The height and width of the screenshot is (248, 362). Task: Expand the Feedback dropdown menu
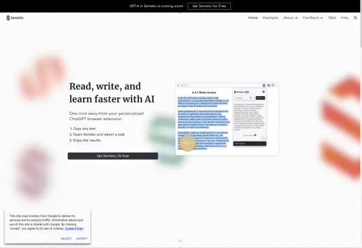313,18
